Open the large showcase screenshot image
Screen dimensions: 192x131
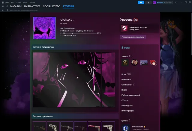coord(67,80)
